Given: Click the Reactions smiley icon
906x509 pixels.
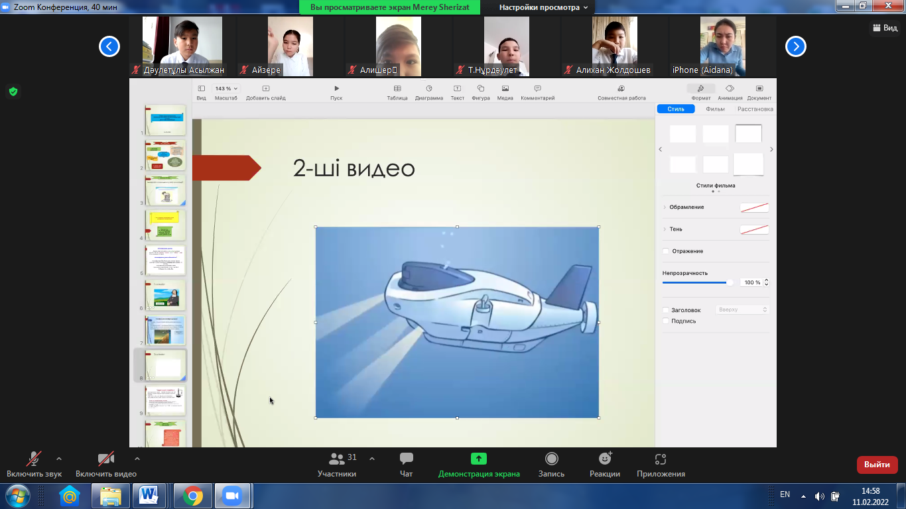Looking at the screenshot, I should coord(604,459).
